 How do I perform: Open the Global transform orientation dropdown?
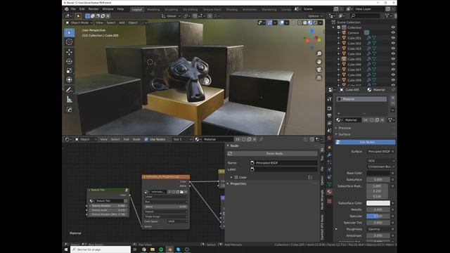tap(171, 16)
